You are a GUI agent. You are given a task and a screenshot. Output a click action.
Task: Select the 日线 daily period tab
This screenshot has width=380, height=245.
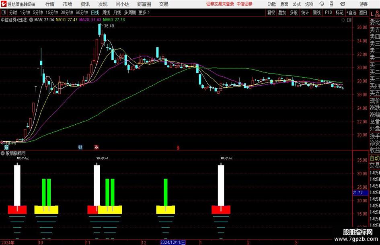[95, 12]
